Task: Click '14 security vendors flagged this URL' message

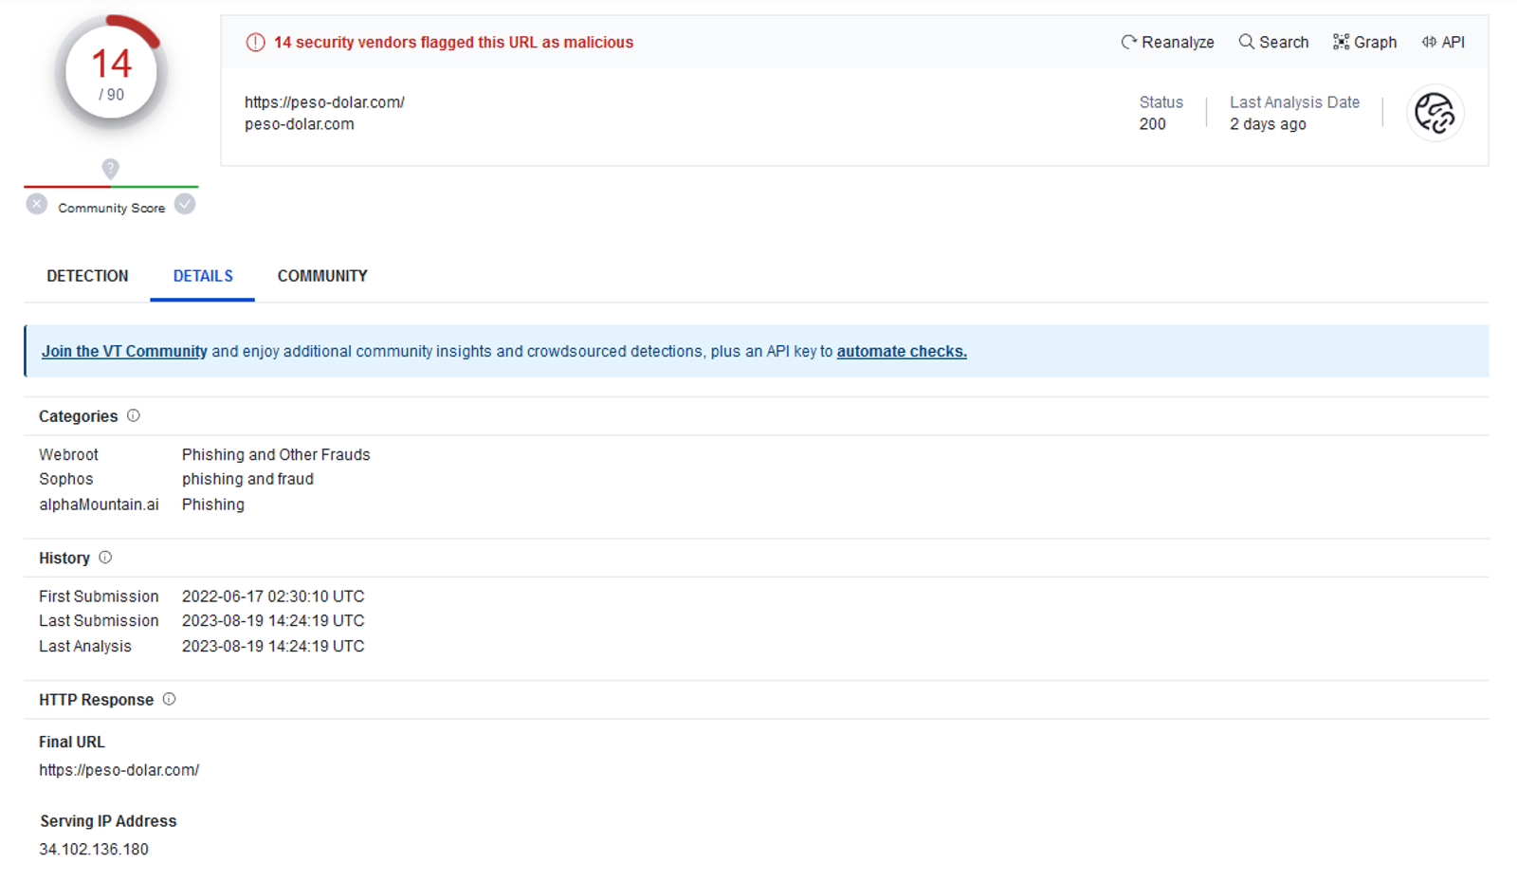Action: [453, 43]
